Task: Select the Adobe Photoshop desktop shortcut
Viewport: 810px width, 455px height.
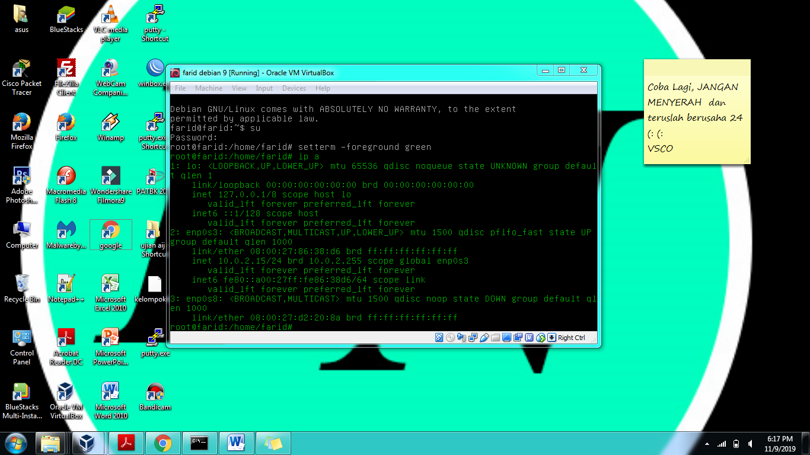Action: [22, 185]
